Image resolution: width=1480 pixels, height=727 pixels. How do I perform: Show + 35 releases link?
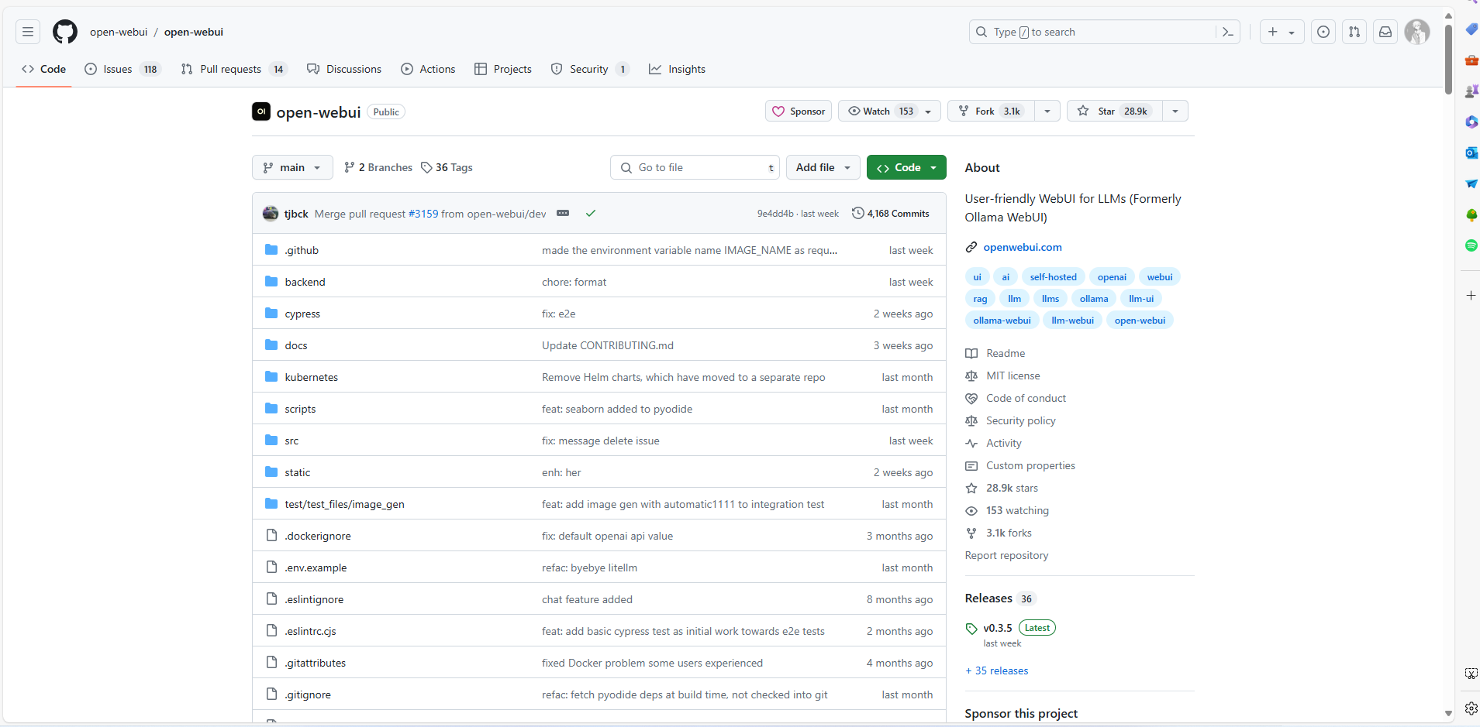point(997,670)
